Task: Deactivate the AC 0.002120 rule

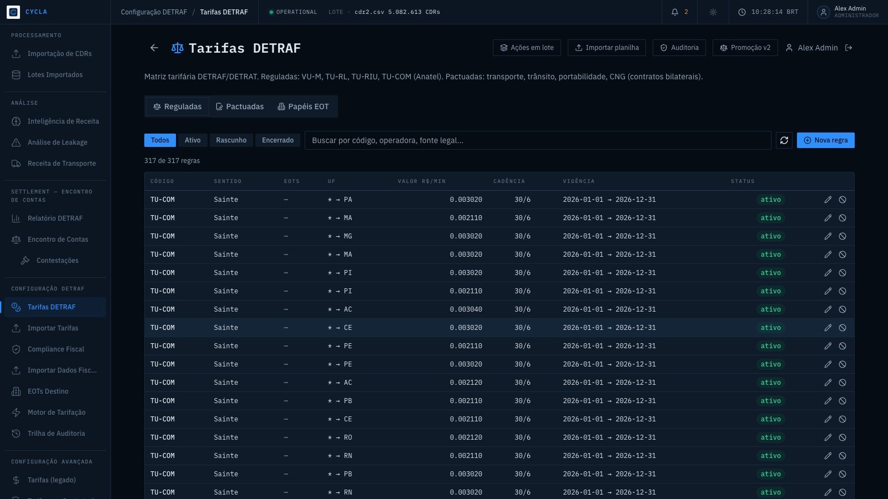Action: pos(842,383)
